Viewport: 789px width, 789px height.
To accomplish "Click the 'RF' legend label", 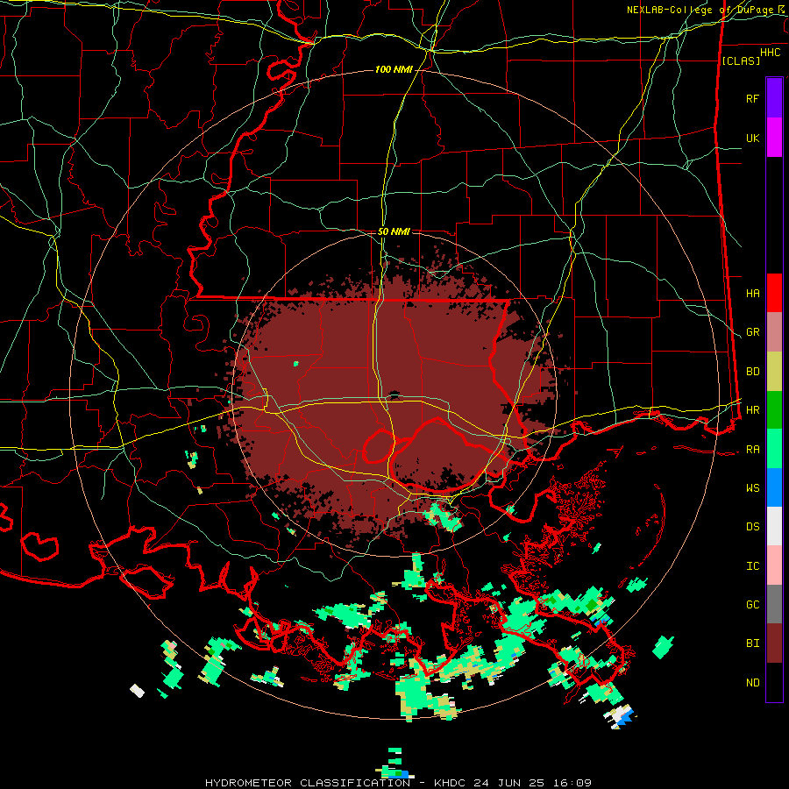I will (x=752, y=99).
